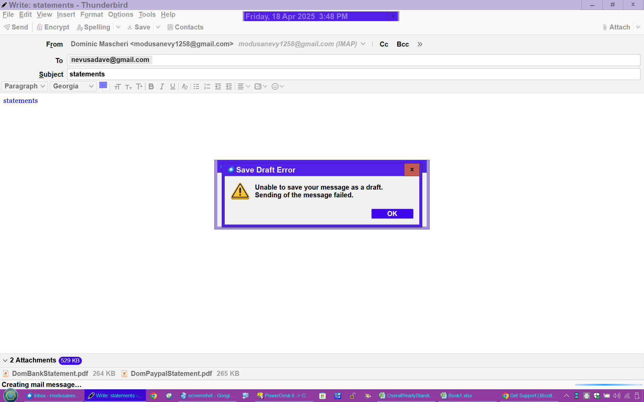Toggle underline formatting
Image resolution: width=644 pixels, height=402 pixels.
tap(172, 86)
